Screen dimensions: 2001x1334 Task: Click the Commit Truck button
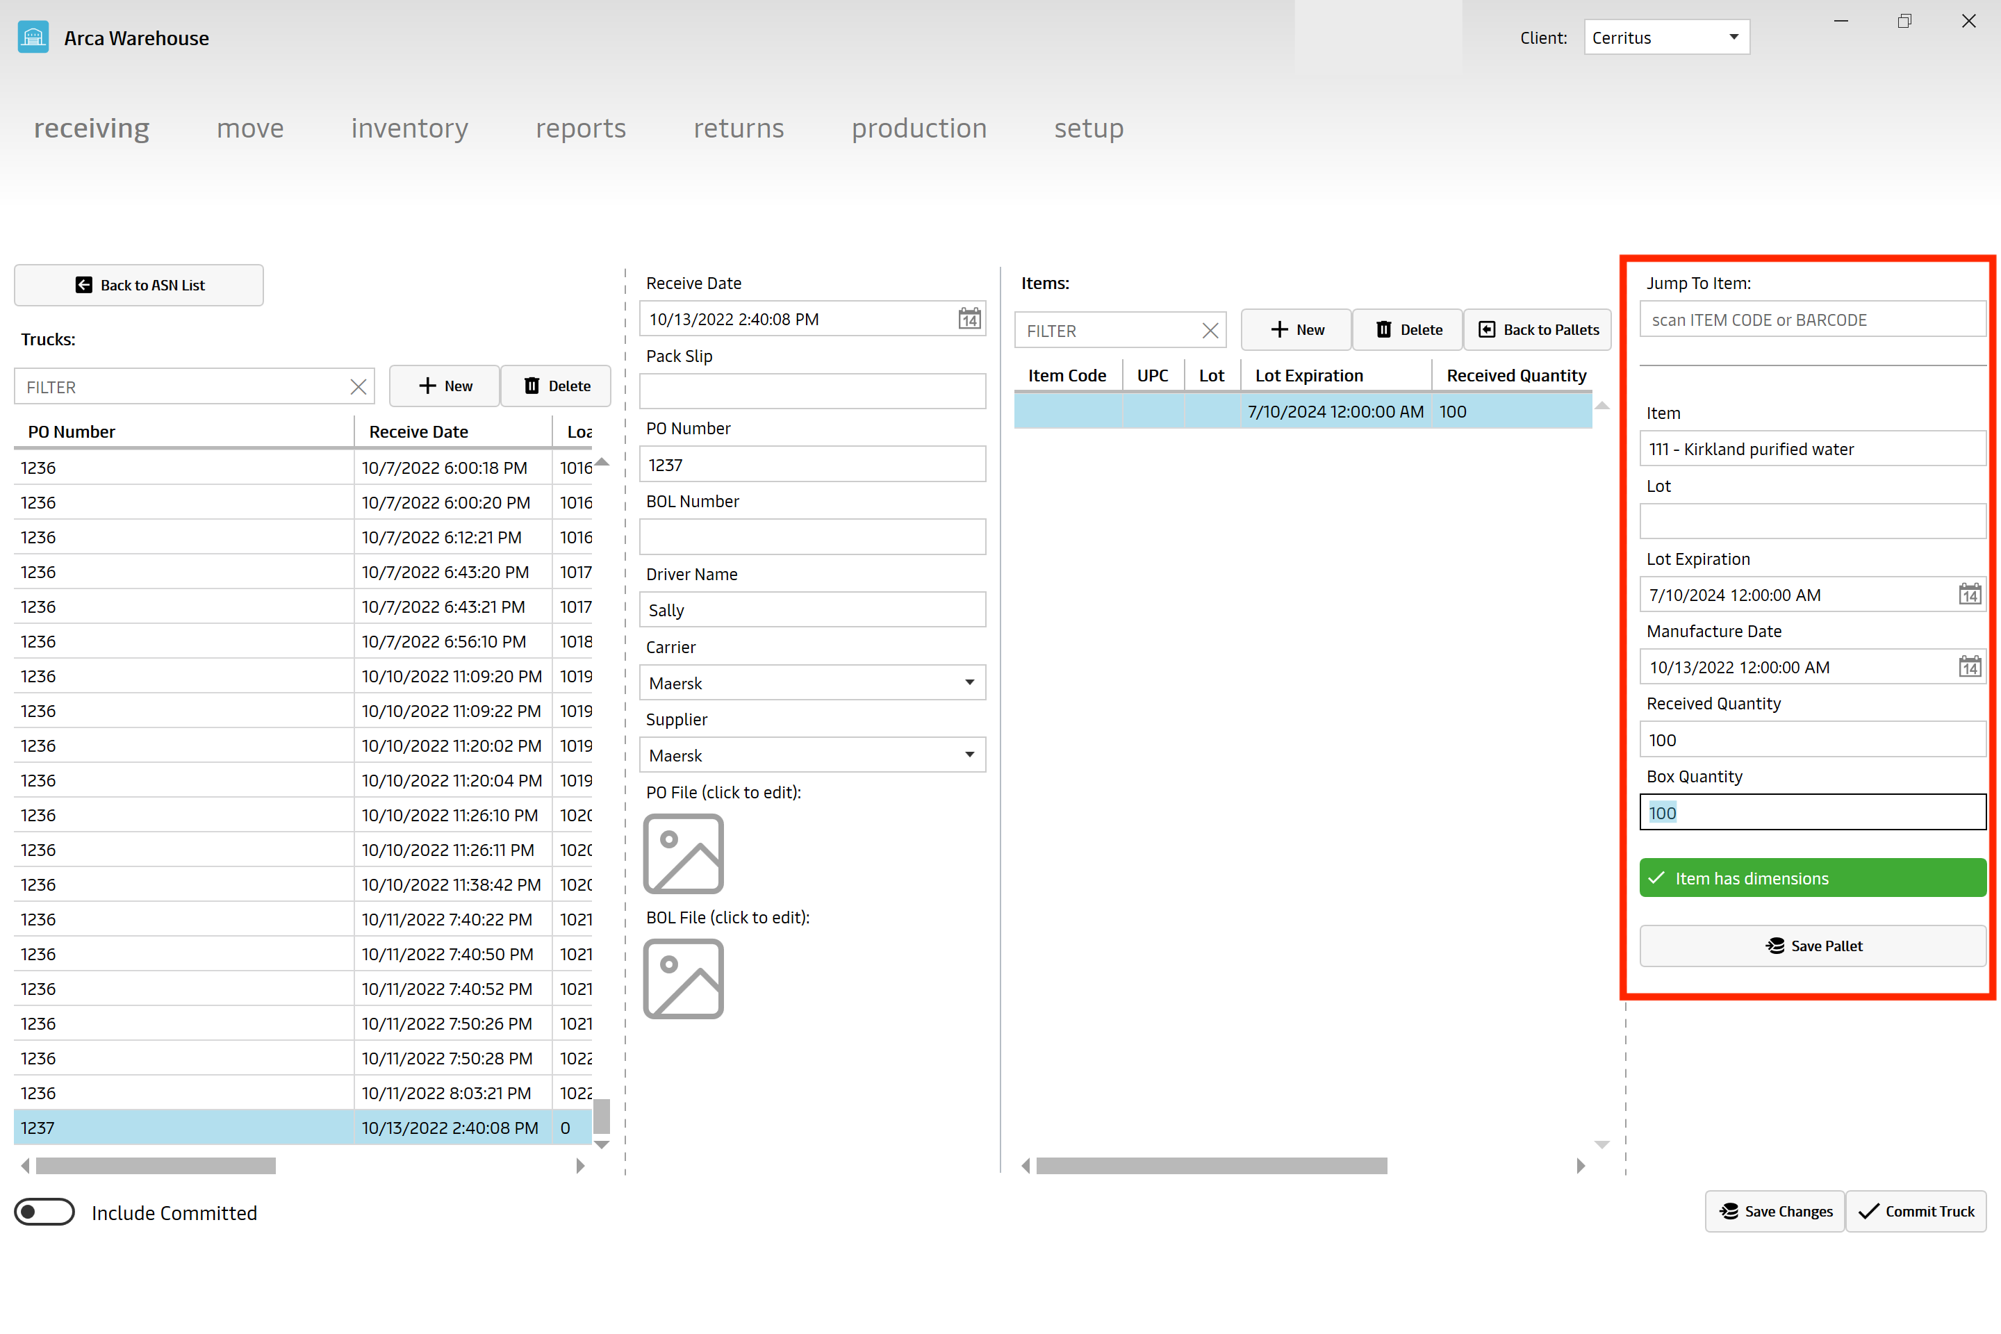pos(1916,1212)
